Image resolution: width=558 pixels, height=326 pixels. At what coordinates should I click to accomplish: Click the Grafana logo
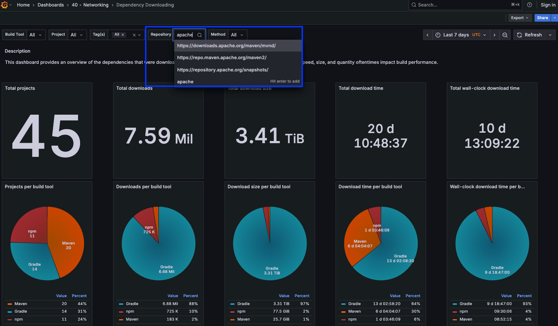(x=5, y=5)
